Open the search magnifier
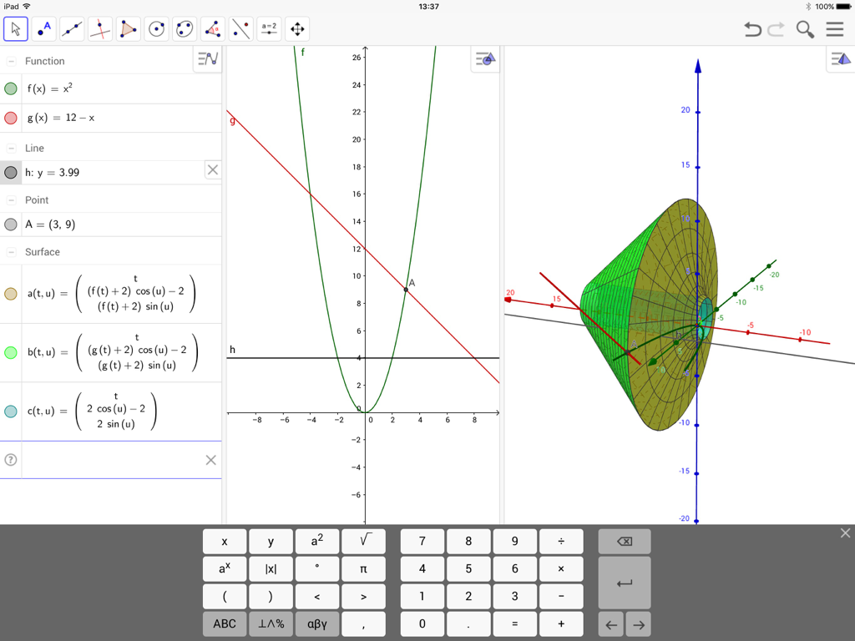This screenshot has height=641, width=855. (x=804, y=28)
